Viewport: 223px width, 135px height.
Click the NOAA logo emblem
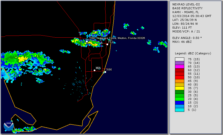pos(9,126)
